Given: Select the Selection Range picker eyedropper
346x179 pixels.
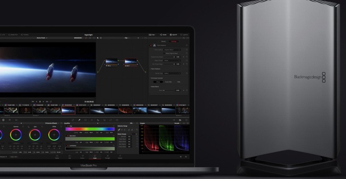Looking at the screenshot, I should point(119,129).
